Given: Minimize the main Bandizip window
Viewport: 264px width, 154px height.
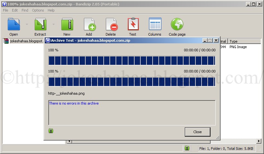Looking at the screenshot, I should [248, 4].
